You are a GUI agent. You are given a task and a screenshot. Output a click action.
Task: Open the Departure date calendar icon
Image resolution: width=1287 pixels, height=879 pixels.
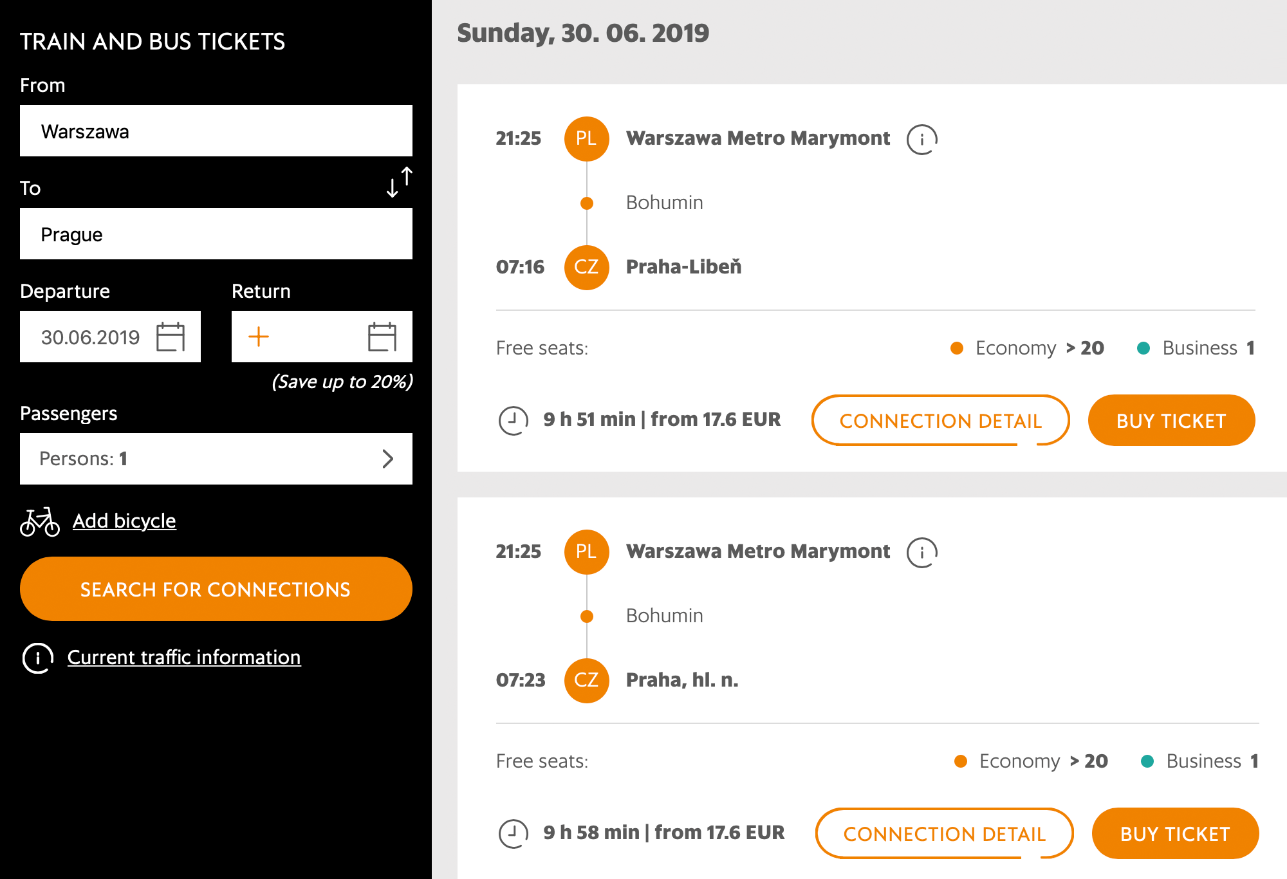pos(171,337)
